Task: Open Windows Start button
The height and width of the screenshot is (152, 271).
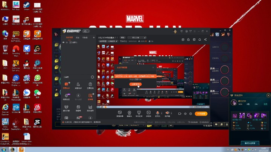Action: [x=4, y=149]
